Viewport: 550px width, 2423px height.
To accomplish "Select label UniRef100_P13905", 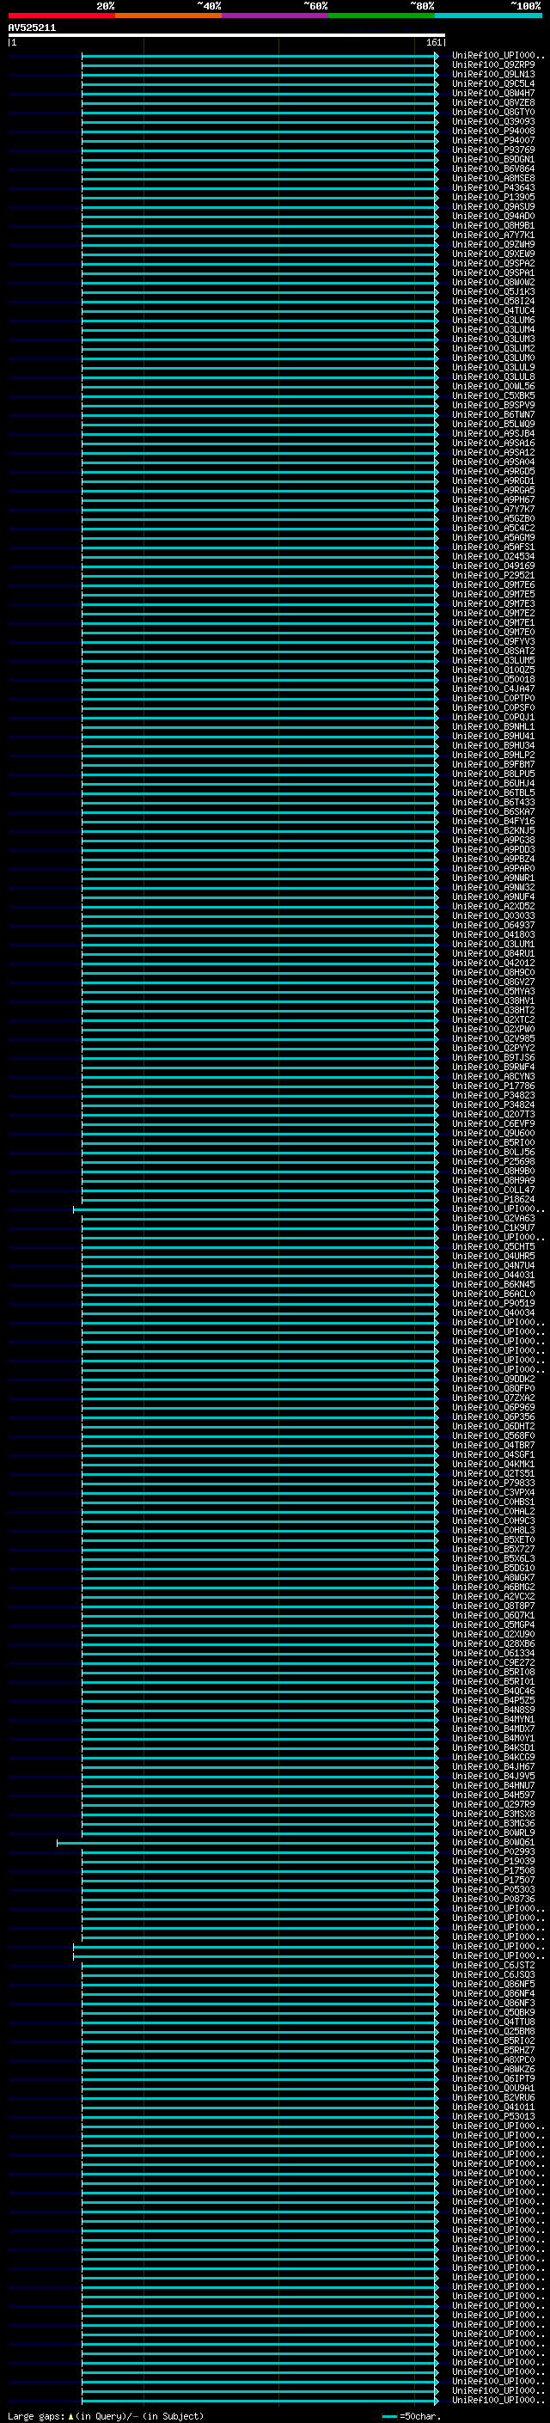I will point(493,198).
